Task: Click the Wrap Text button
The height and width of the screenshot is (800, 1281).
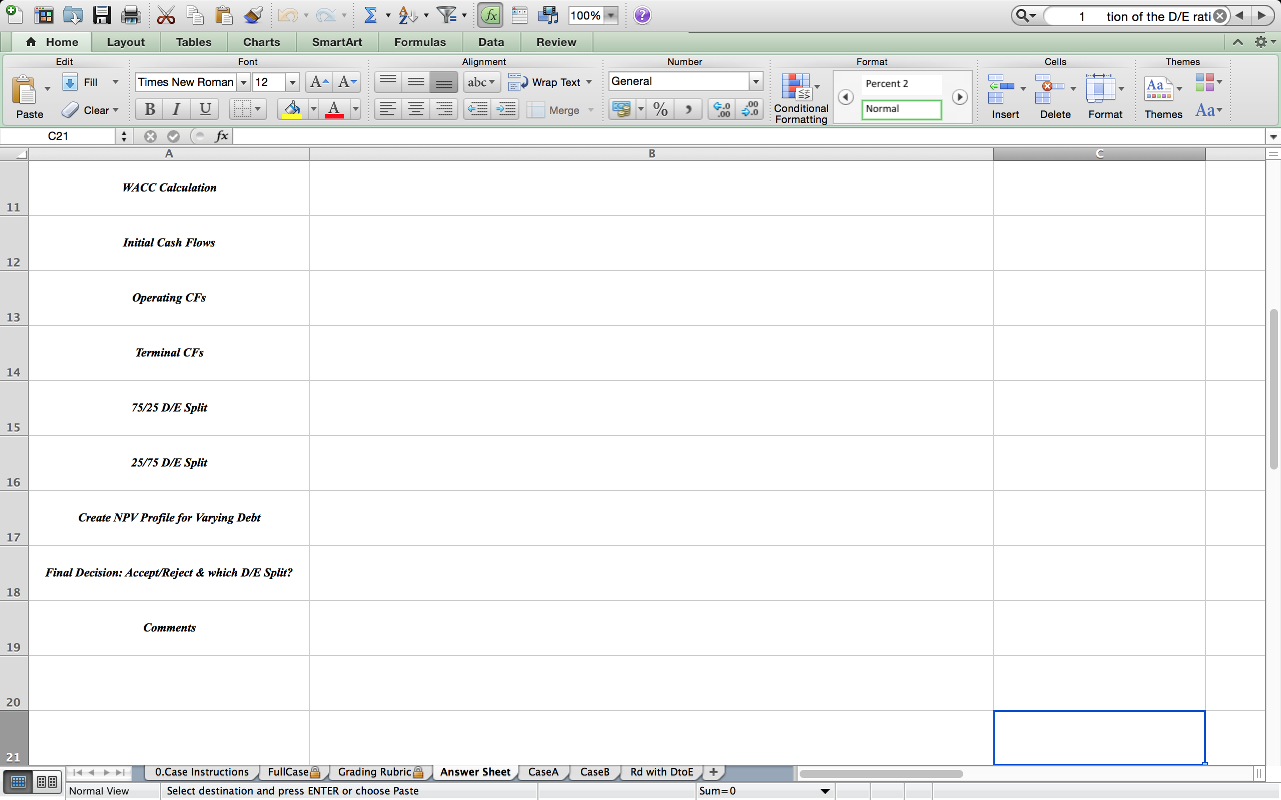Action: [549, 82]
